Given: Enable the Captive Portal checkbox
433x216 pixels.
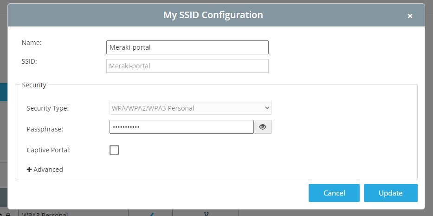Looking at the screenshot, I should click(114, 150).
